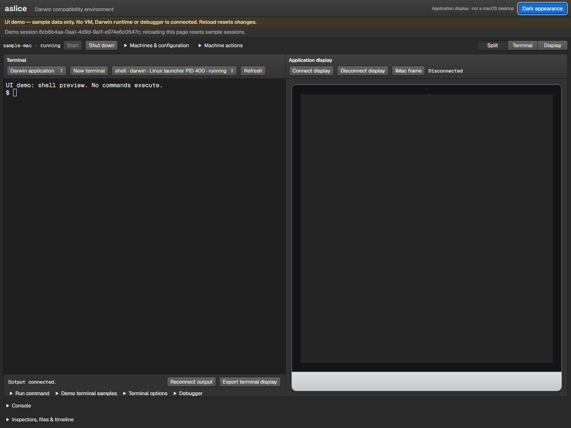
Task: Click the 'Disconnected' display status text
Action: [445, 71]
